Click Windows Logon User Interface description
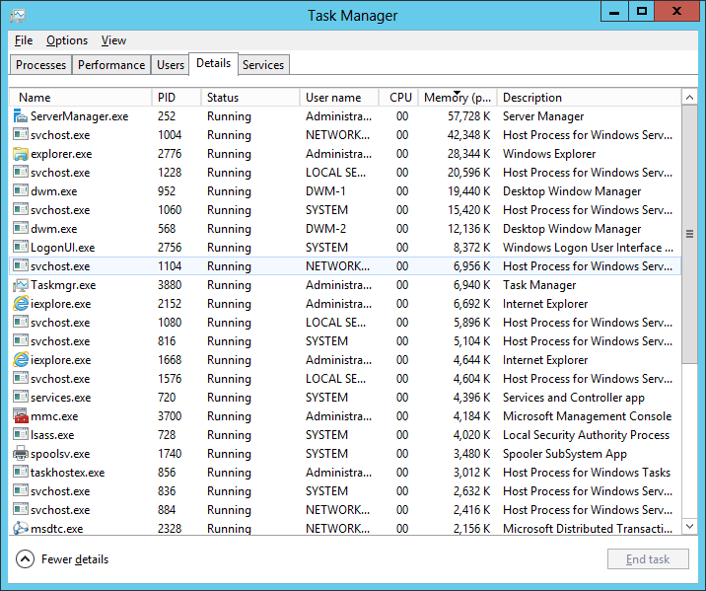 (x=588, y=248)
